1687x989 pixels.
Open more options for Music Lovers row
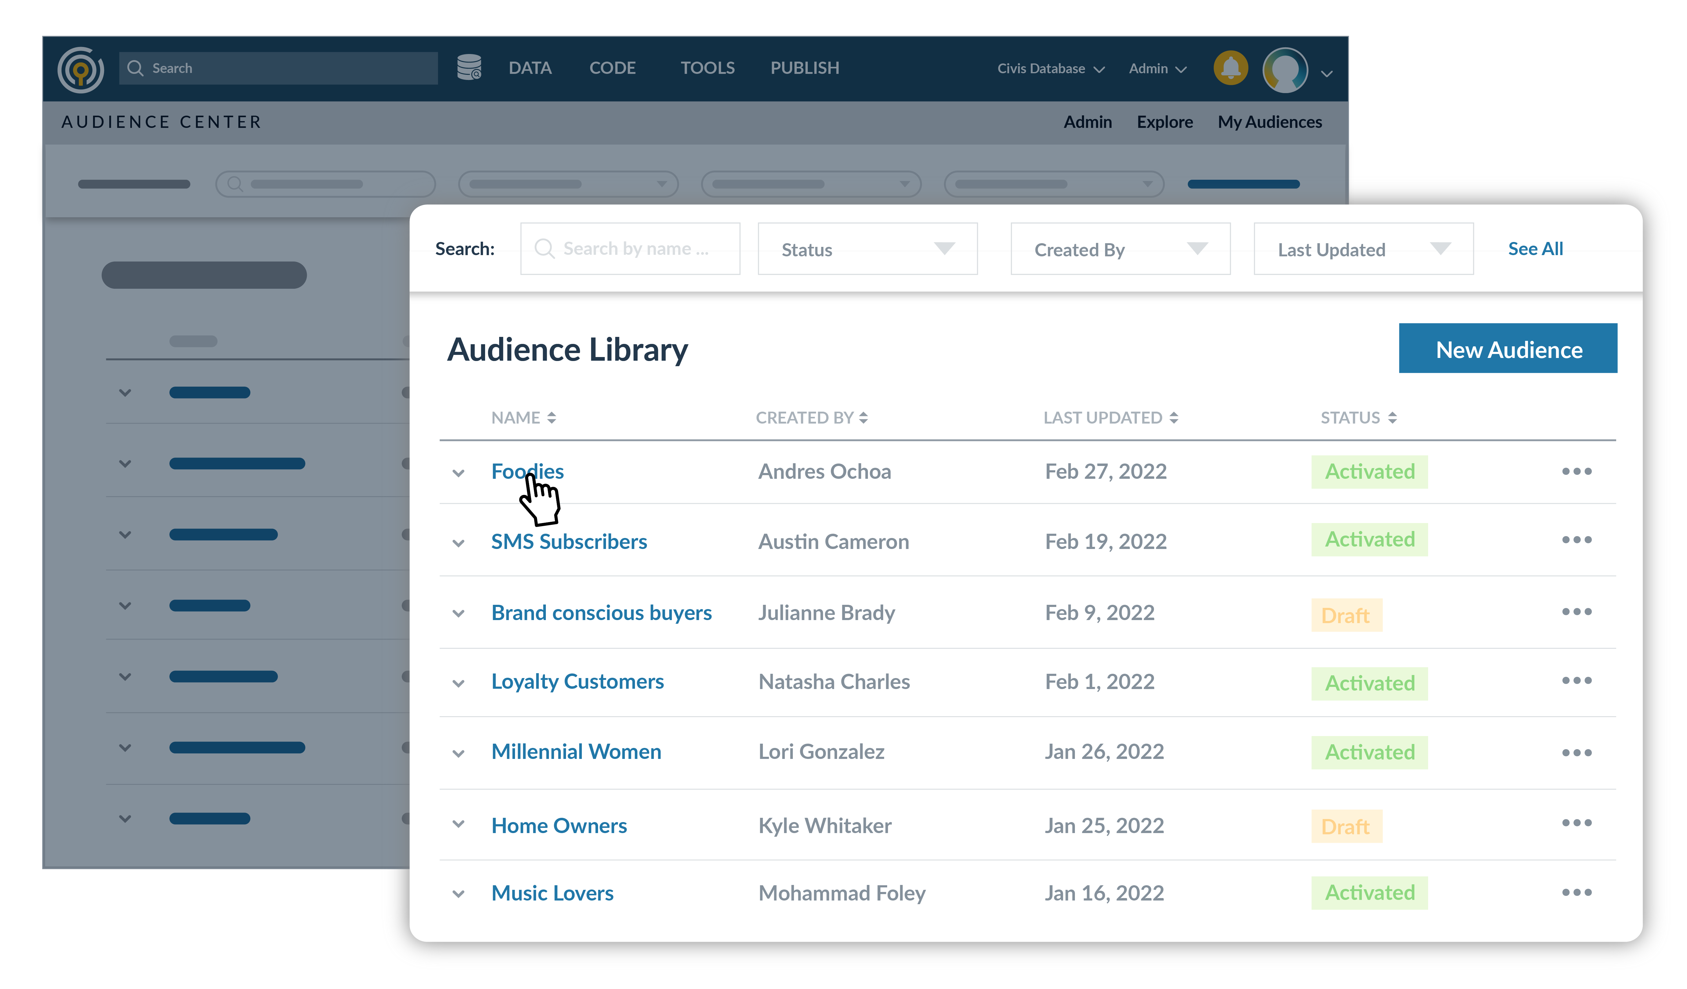click(1576, 892)
